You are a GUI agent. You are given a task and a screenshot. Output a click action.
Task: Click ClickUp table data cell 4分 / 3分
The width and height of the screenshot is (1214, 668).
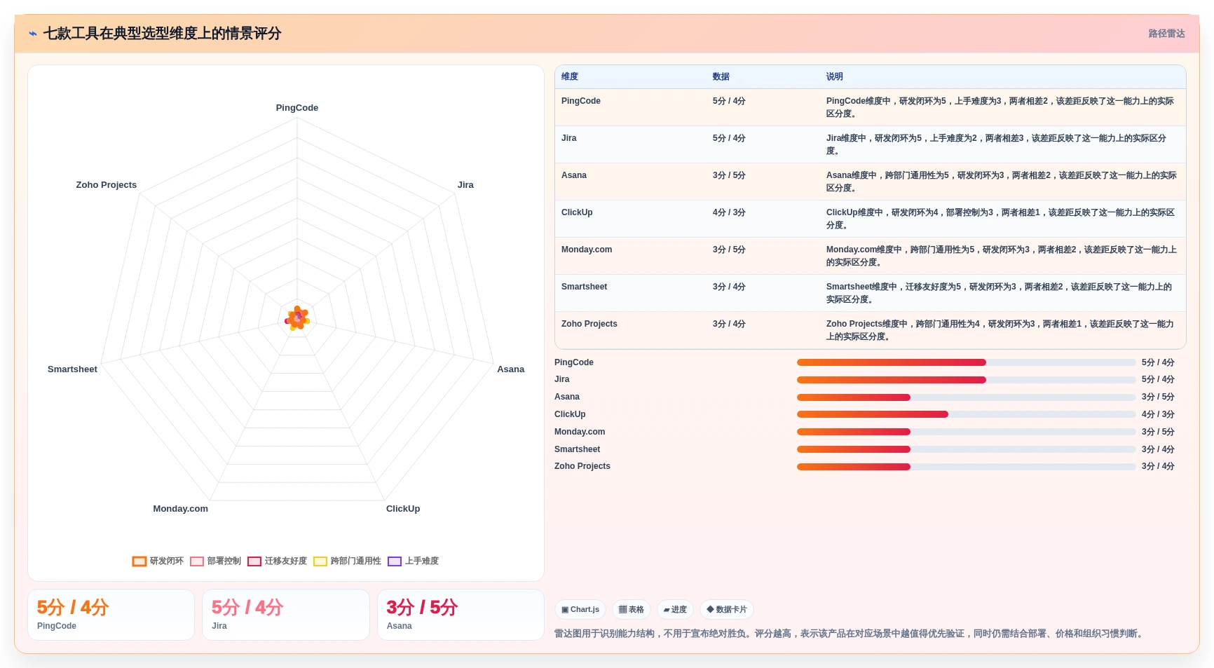point(729,212)
